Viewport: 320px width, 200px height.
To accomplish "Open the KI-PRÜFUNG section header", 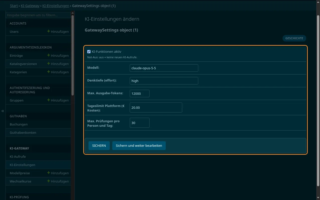I will (19, 197).
